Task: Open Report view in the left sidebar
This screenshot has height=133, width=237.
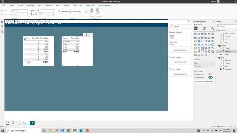Action: click(x=2, y=21)
